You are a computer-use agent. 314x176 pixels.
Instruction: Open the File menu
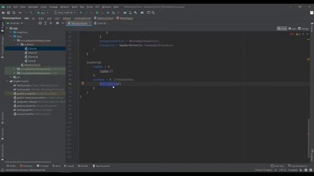point(9,7)
